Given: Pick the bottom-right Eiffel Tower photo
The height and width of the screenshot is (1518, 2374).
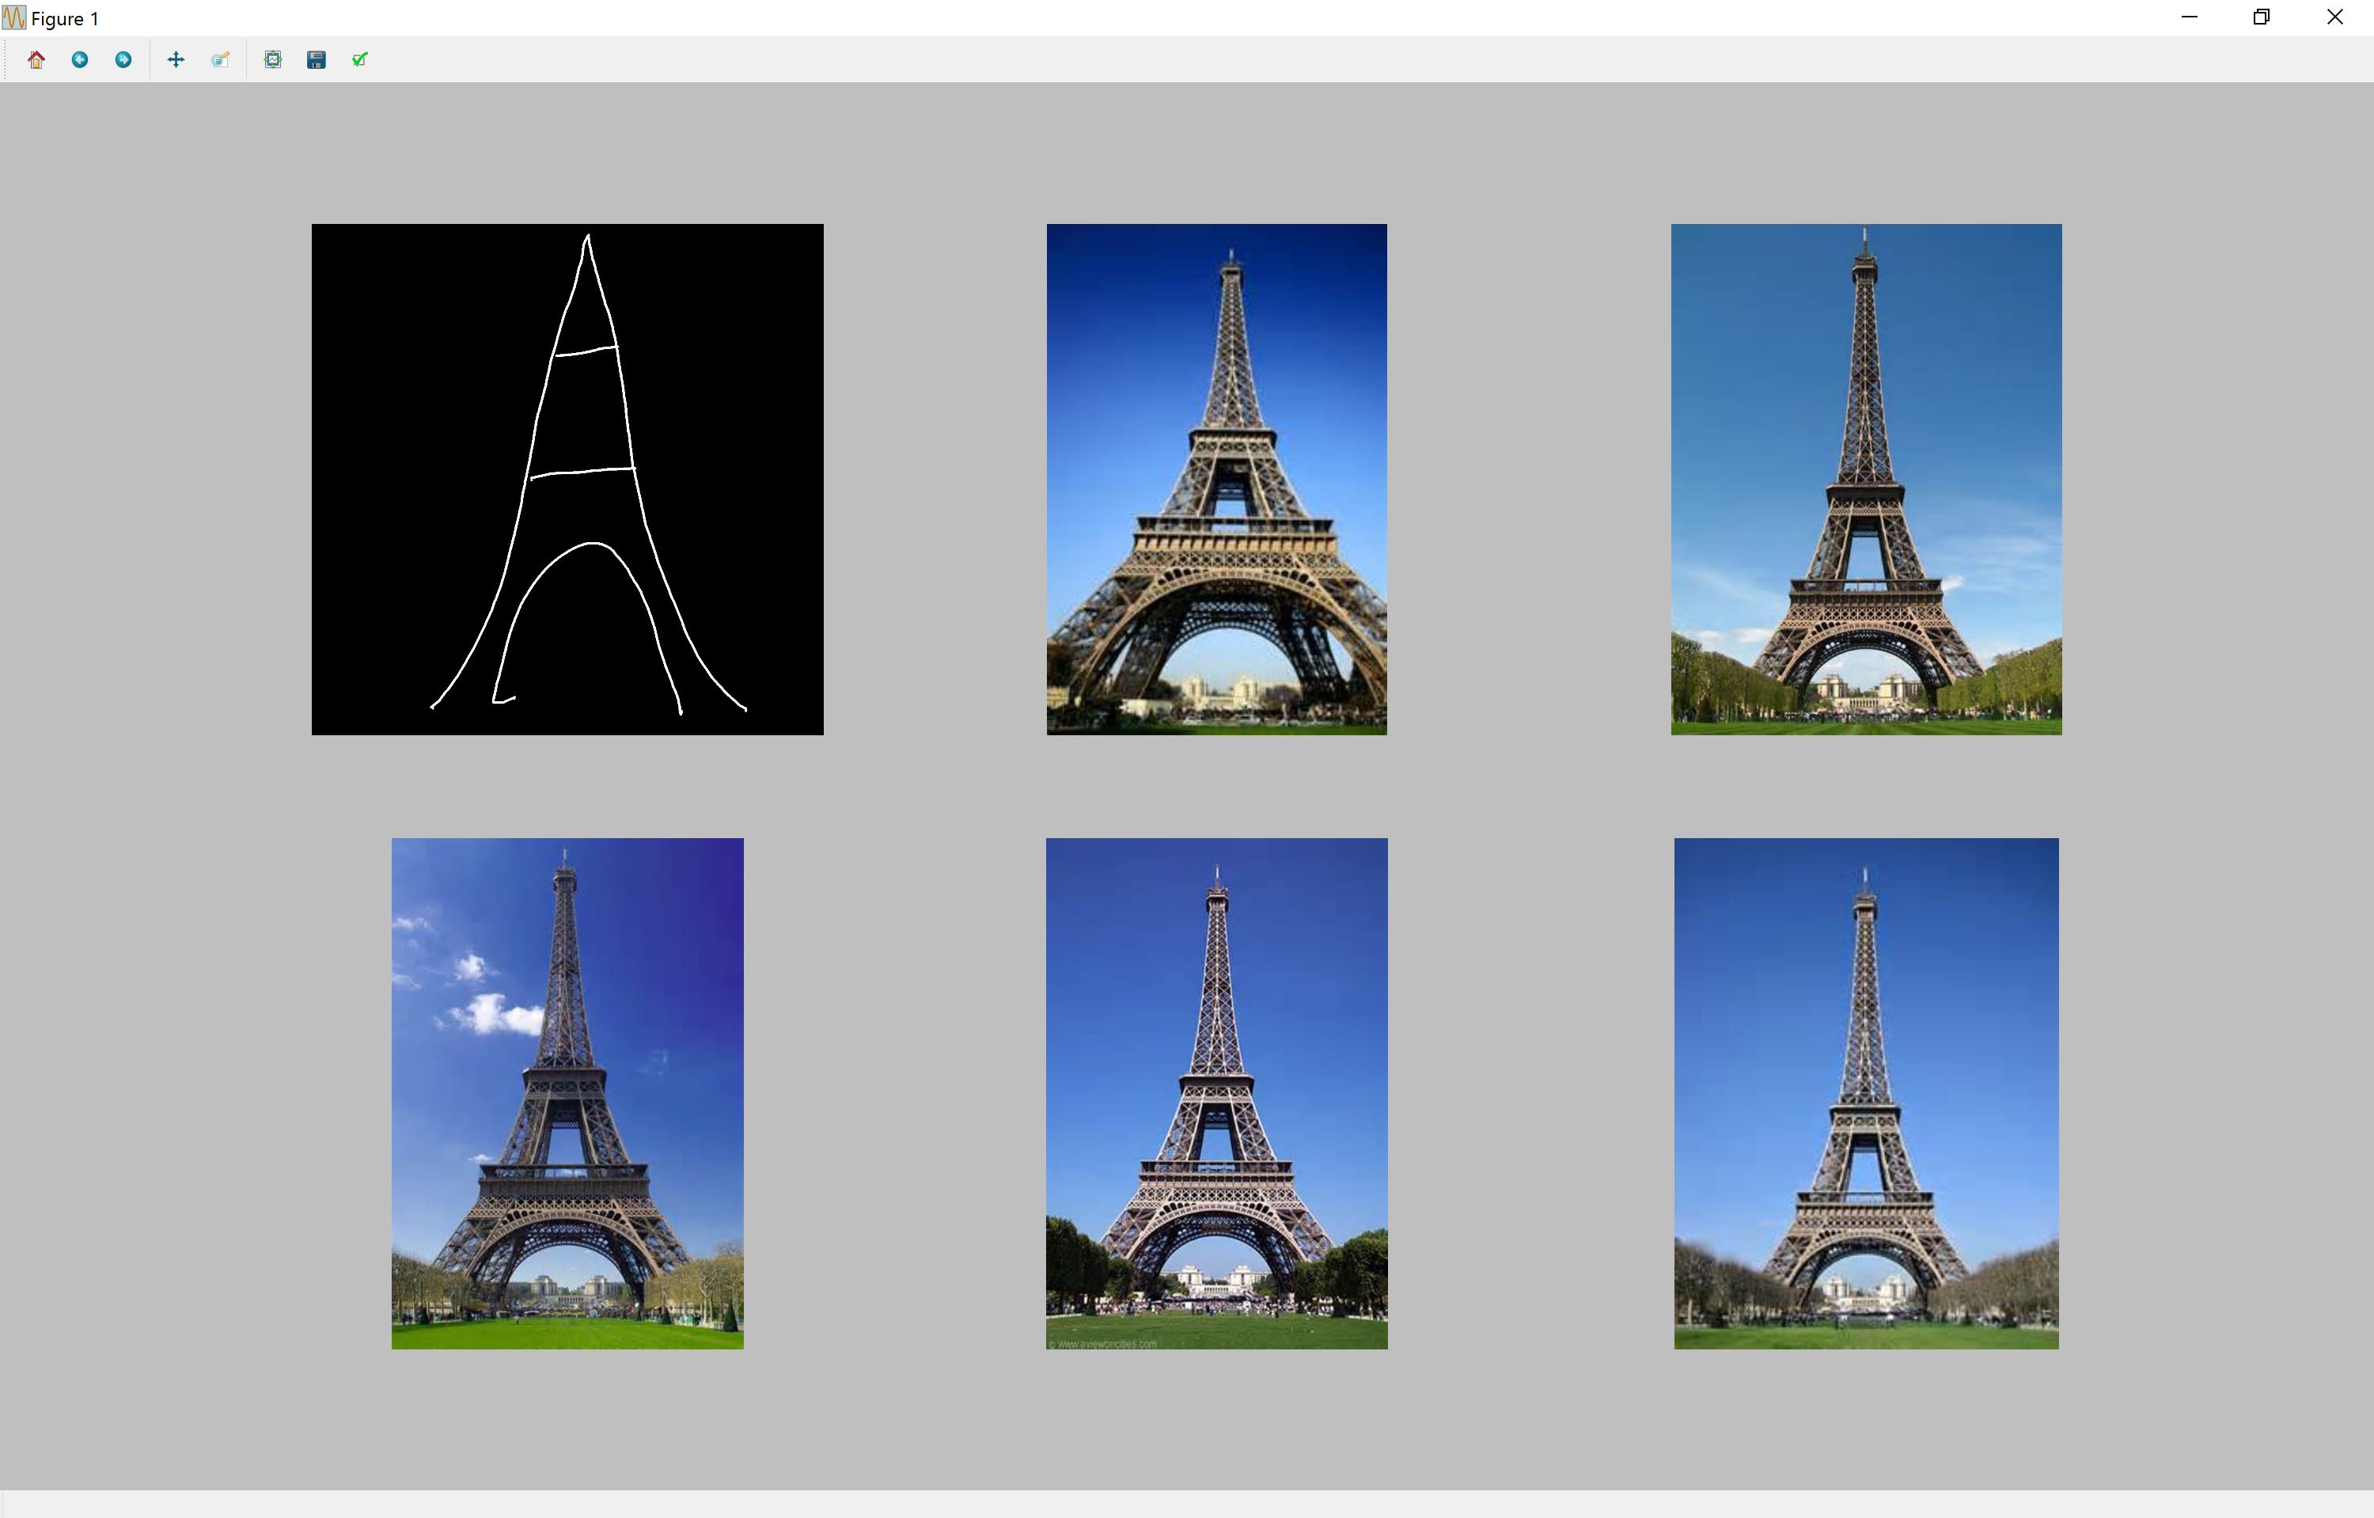Looking at the screenshot, I should coord(1865,1093).
